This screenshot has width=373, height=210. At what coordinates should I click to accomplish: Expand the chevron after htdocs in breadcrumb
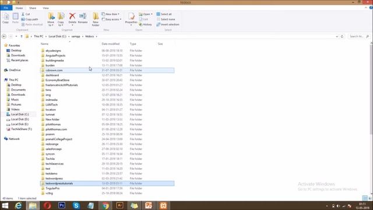(97, 36)
